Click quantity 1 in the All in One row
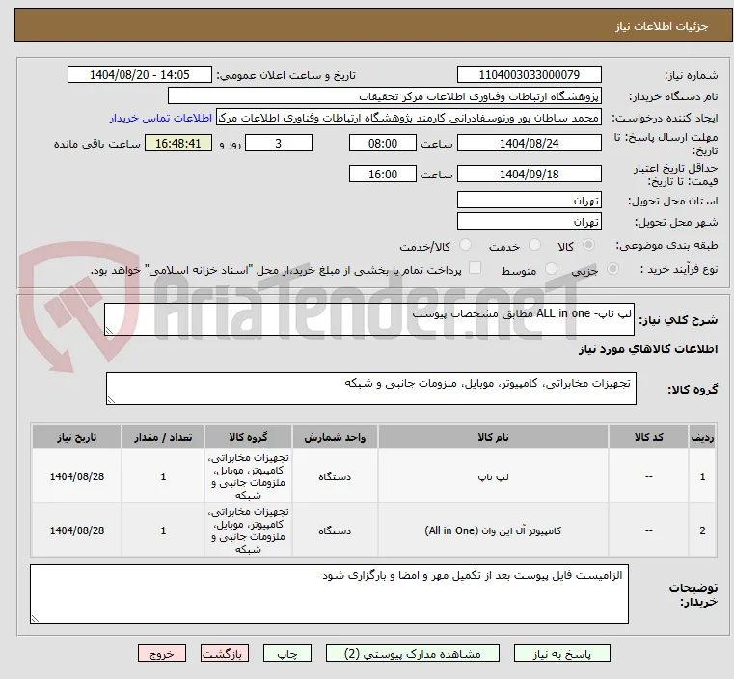Viewport: 734px width, 679px height. point(163,530)
